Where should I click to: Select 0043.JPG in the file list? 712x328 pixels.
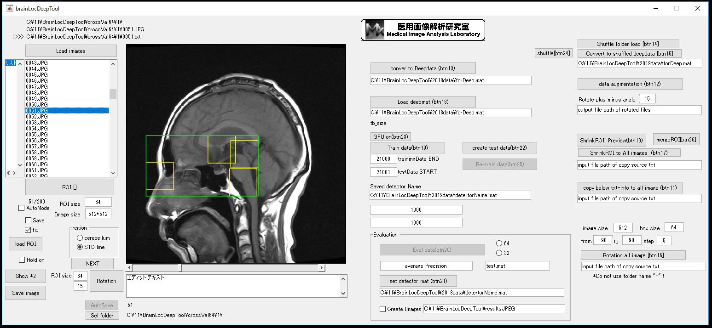pos(67,63)
